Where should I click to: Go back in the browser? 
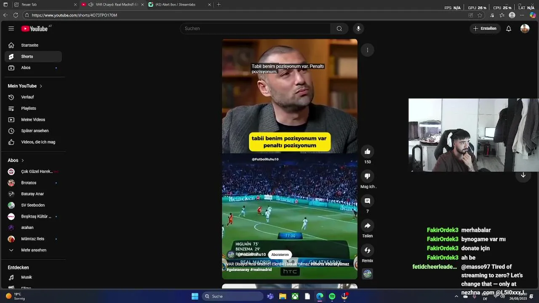click(x=5, y=15)
